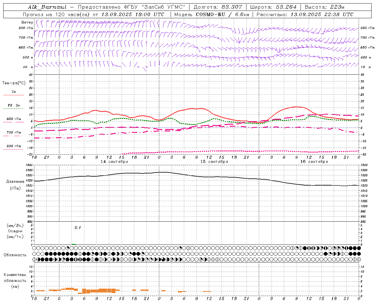This screenshot has height=301, width=376.
Task: Click the Рассчитано: 13.09.2025 22:38 UTC timestamp
Action: pos(305,14)
